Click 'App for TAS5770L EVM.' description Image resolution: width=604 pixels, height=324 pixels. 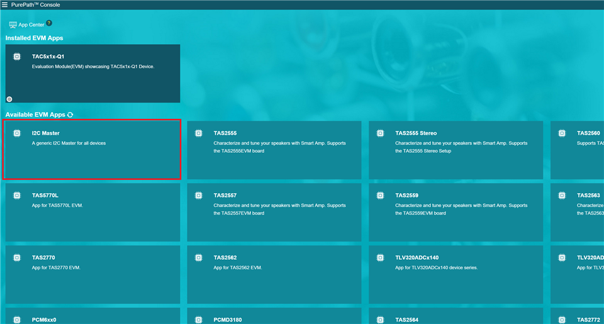[57, 205]
